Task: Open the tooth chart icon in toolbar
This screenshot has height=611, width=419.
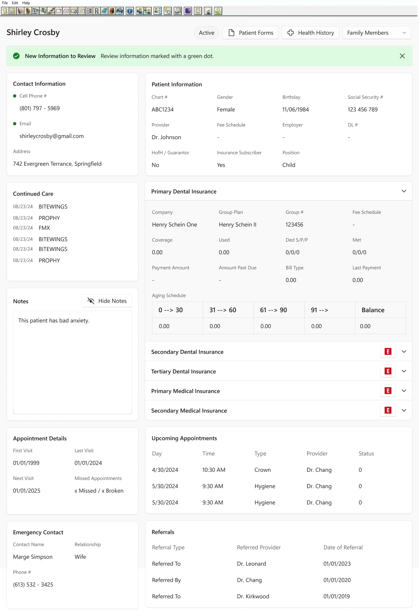Action: coord(4,11)
